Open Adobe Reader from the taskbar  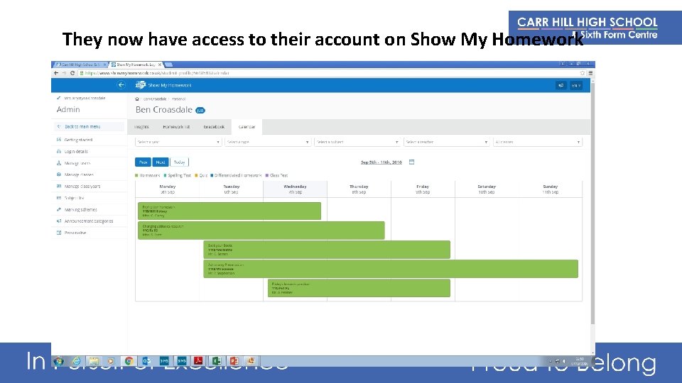pos(199,361)
